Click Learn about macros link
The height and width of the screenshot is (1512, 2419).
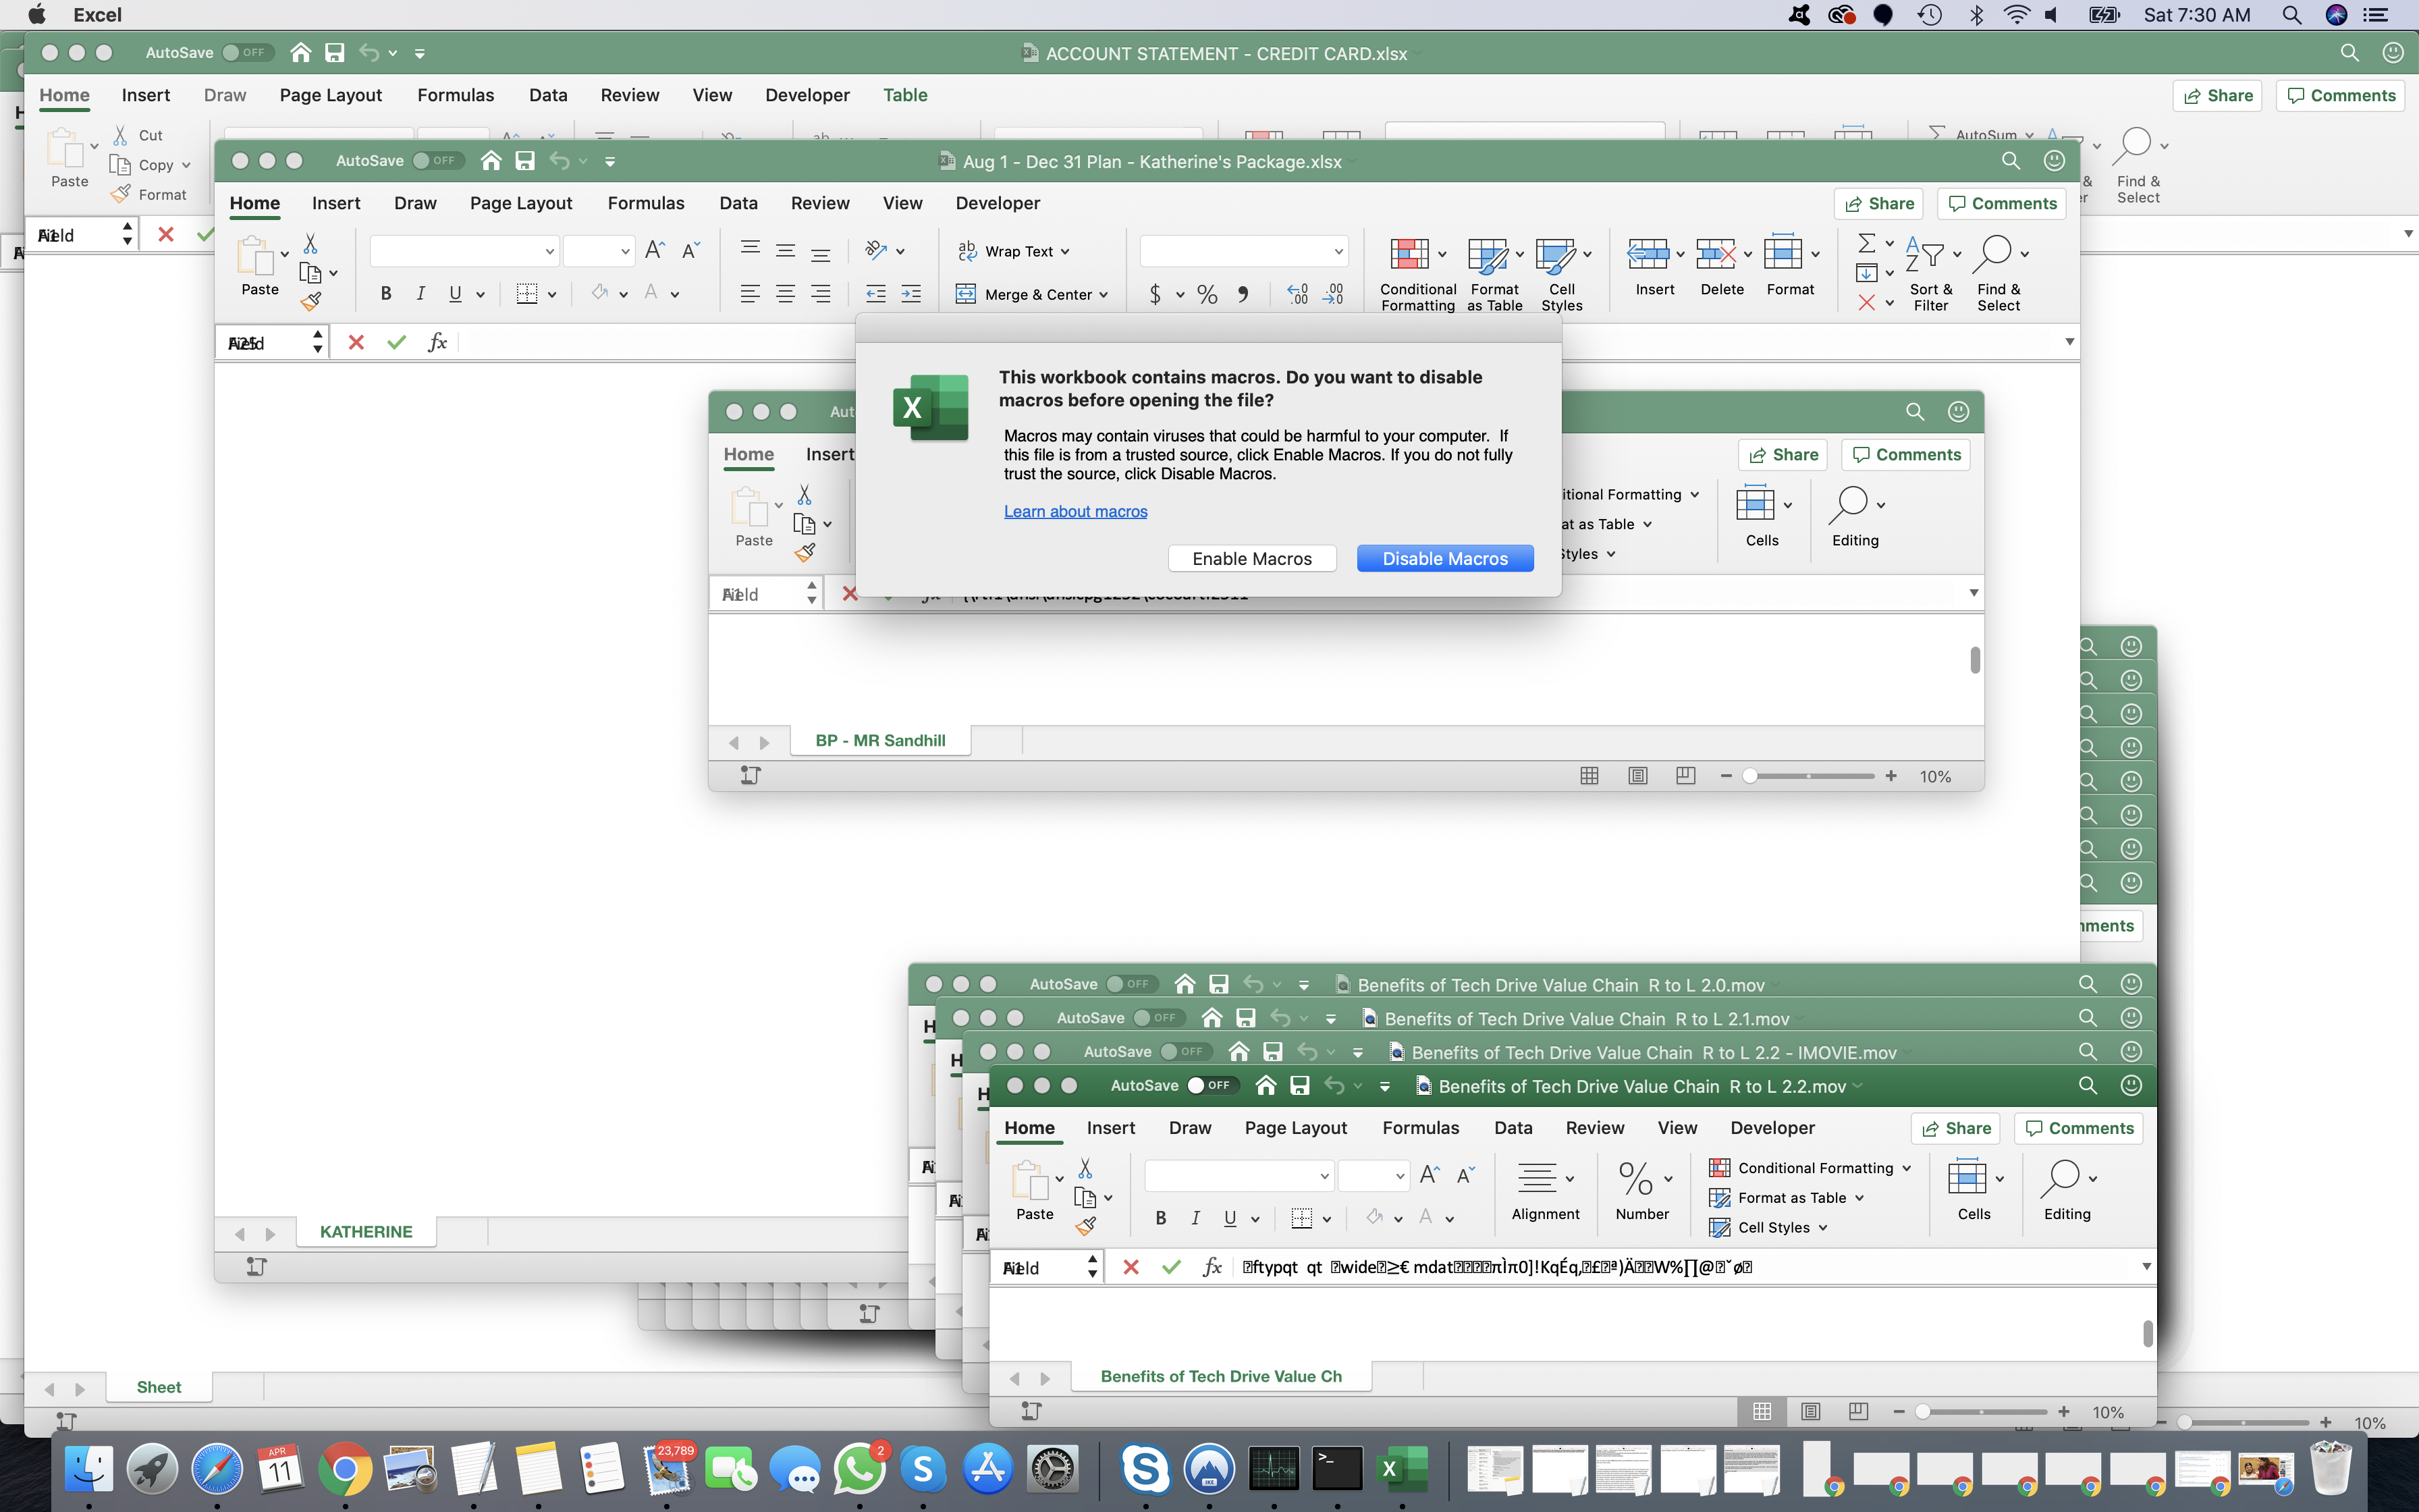click(x=1075, y=510)
